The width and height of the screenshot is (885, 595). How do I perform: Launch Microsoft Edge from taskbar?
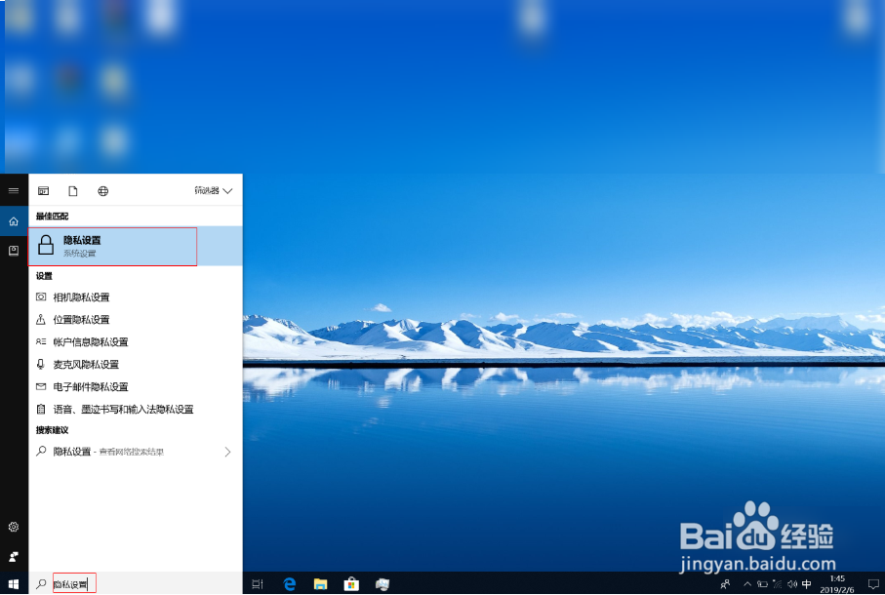(x=290, y=584)
